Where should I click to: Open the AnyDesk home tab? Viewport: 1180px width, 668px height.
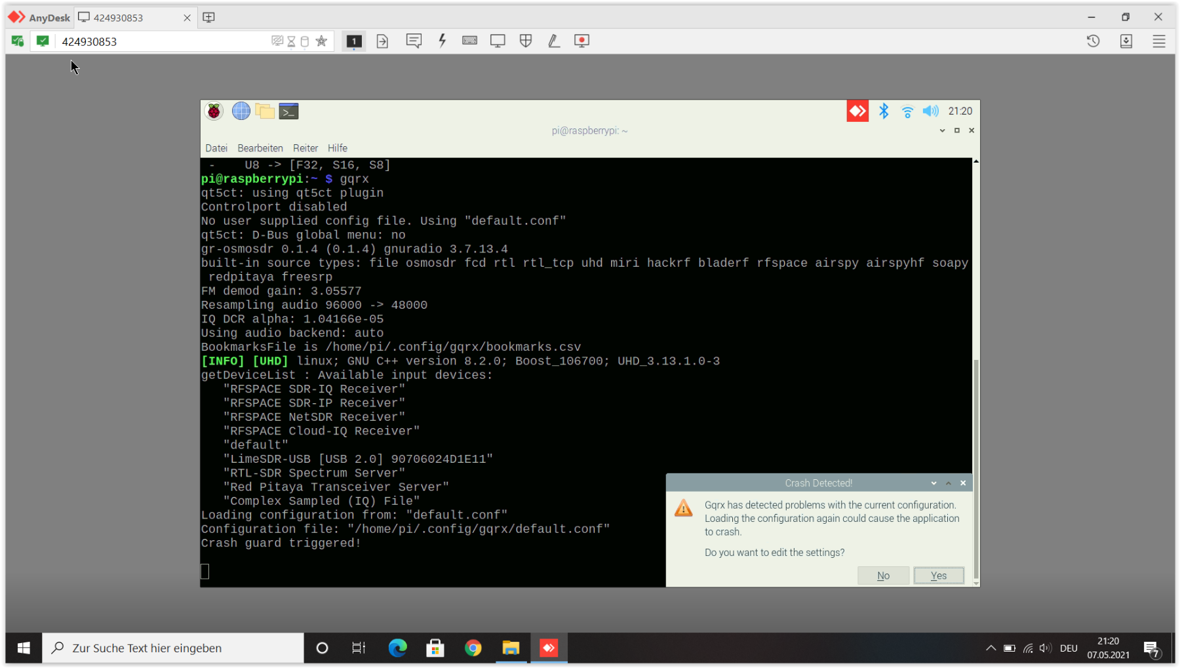click(x=39, y=18)
